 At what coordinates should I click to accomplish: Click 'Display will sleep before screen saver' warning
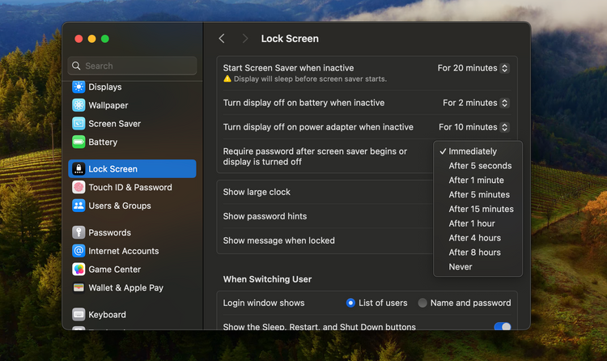click(310, 79)
